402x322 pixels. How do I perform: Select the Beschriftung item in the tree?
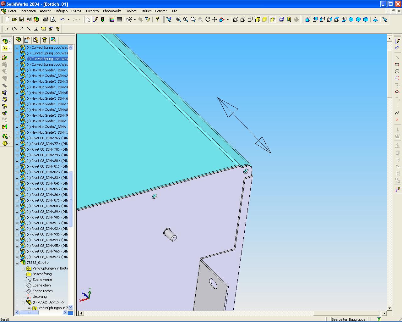click(42, 274)
